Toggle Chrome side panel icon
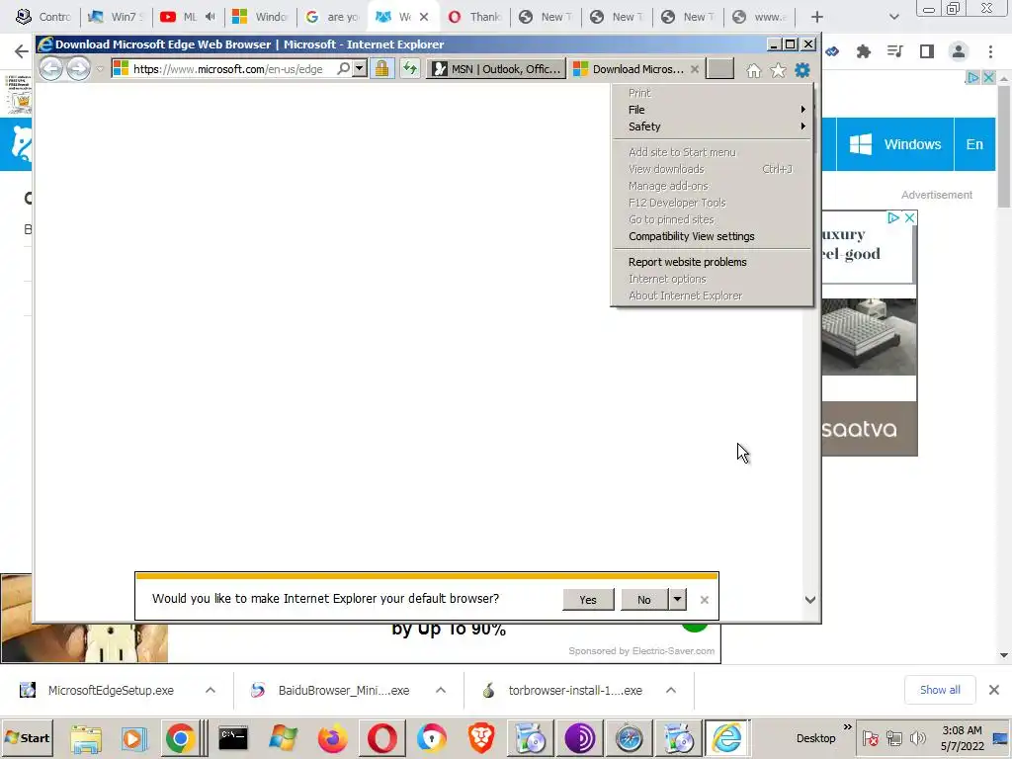The width and height of the screenshot is (1012, 759). pyautogui.click(x=927, y=51)
